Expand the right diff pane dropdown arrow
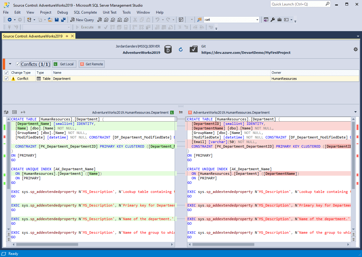The image size is (362, 257). [x=355, y=112]
